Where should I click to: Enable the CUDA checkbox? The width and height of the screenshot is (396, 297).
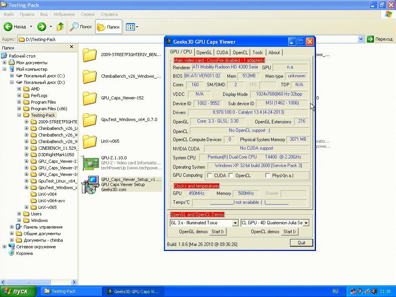[x=210, y=176]
